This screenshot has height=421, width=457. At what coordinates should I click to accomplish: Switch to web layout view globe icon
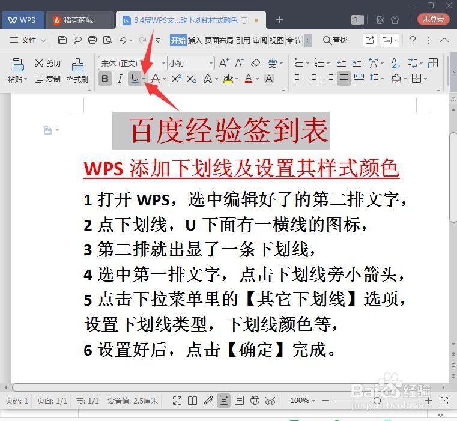[255, 401]
